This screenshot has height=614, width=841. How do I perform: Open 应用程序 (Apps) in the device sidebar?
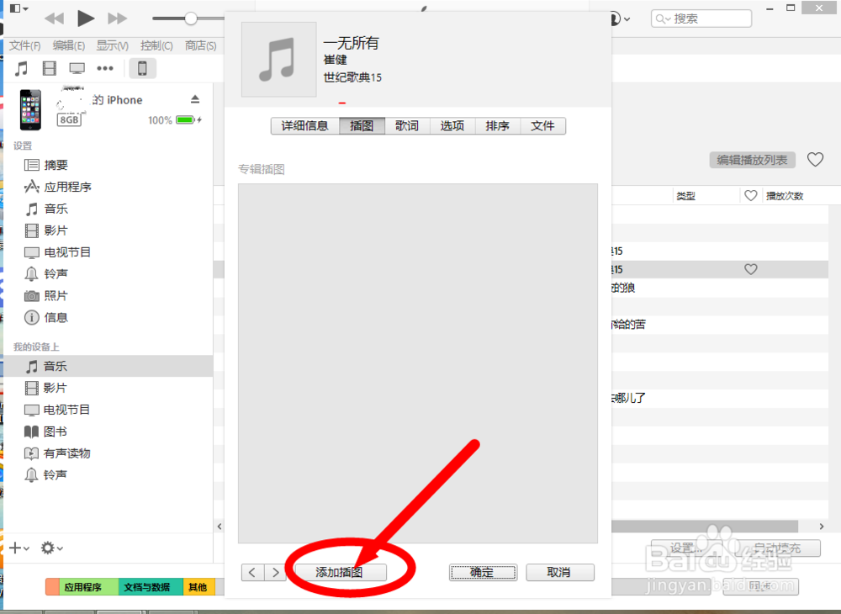(67, 187)
